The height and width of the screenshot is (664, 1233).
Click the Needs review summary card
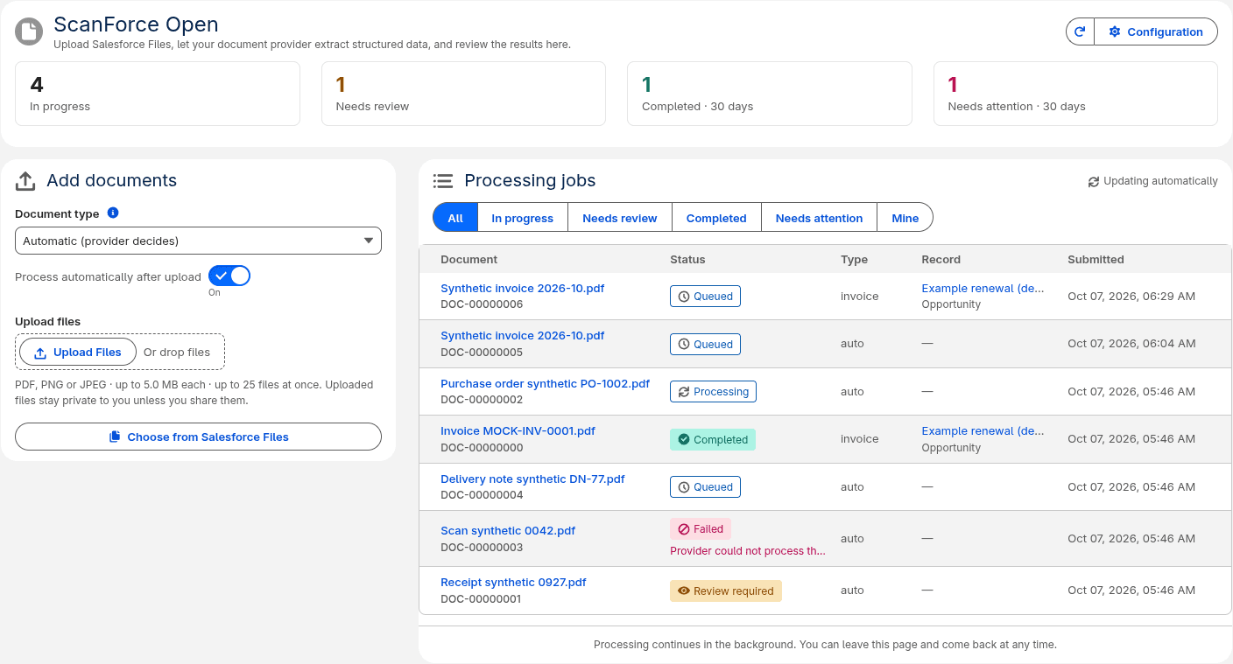point(463,94)
